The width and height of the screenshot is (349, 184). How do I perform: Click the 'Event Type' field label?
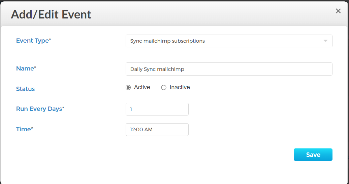(32, 41)
